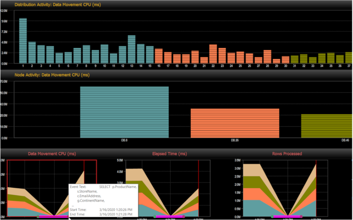
Task: Select the short distribution bar 29
Action: pos(276,61)
